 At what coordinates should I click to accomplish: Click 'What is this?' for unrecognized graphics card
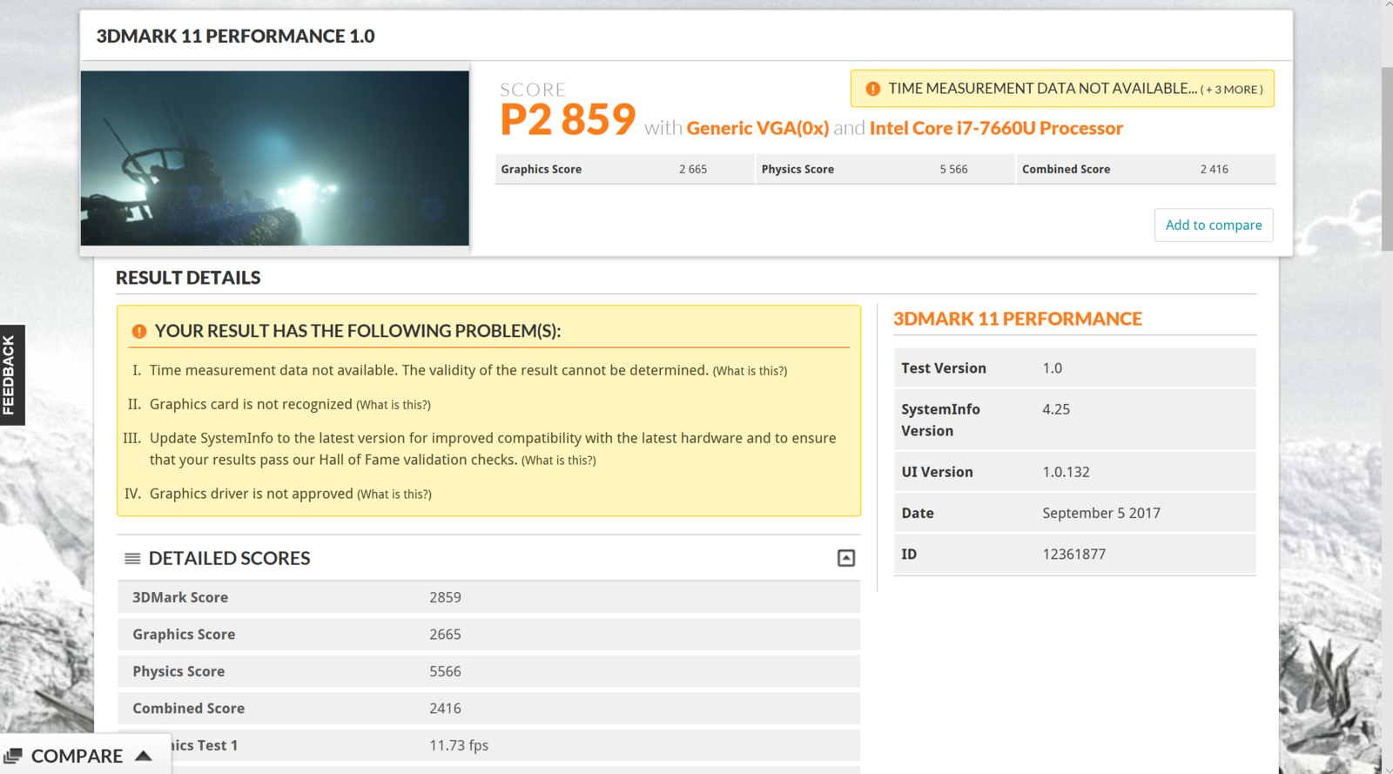tap(394, 405)
